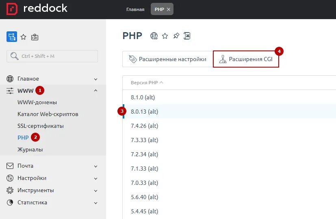Add PHP page to favorites with star

tap(165, 36)
